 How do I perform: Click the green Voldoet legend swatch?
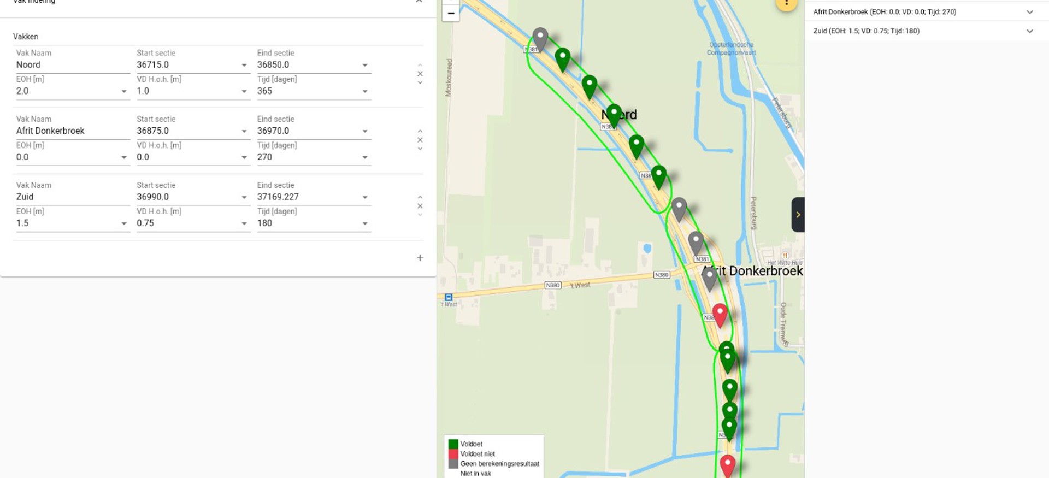[453, 444]
